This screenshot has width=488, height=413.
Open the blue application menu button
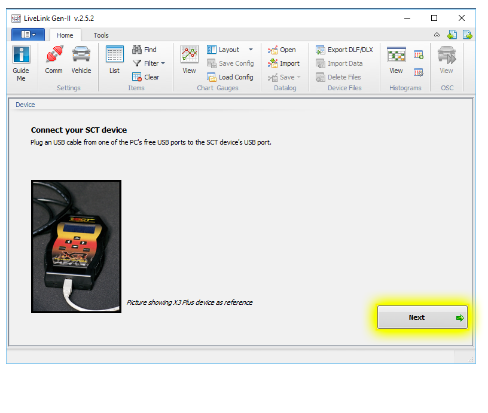pos(28,35)
